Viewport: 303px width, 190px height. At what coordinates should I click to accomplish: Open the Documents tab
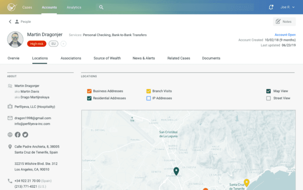pyautogui.click(x=211, y=58)
